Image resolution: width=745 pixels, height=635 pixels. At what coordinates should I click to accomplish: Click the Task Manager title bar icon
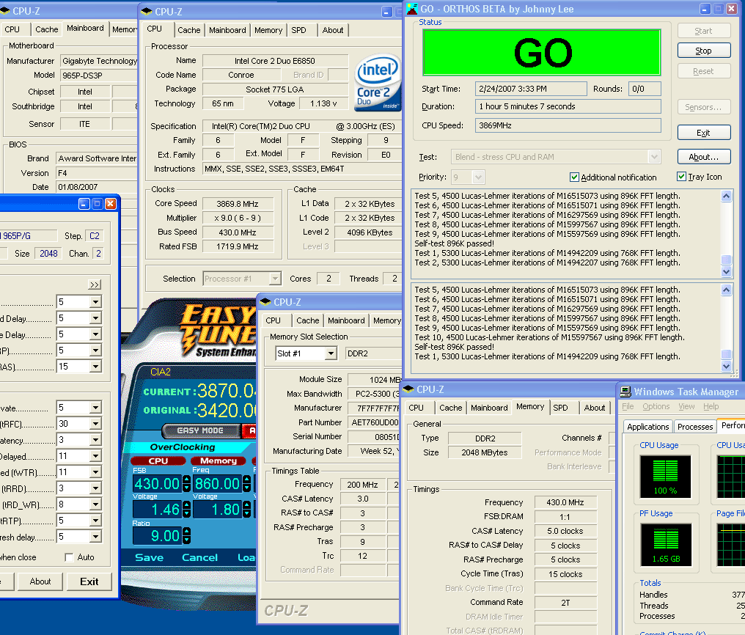coord(625,392)
